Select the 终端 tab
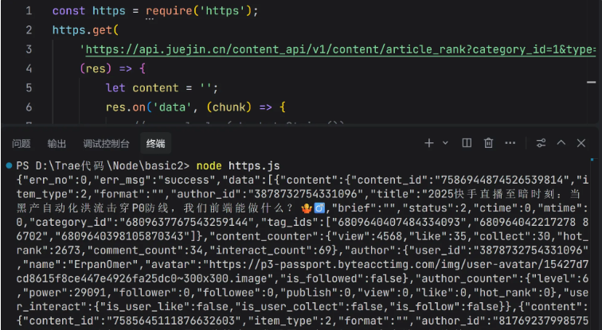 [155, 144]
